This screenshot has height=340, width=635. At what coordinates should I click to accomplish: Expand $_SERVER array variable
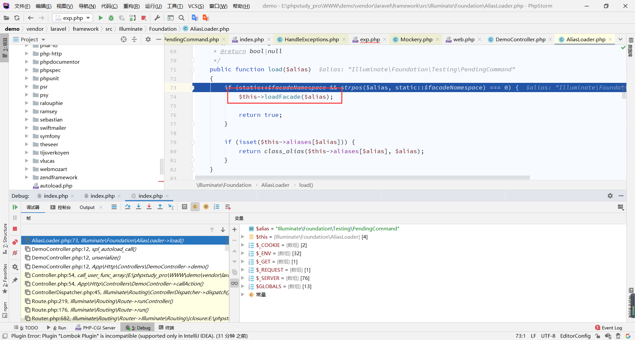242,278
